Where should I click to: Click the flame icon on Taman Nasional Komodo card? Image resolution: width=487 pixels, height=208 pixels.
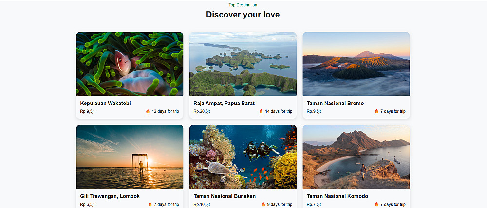tap(376, 204)
